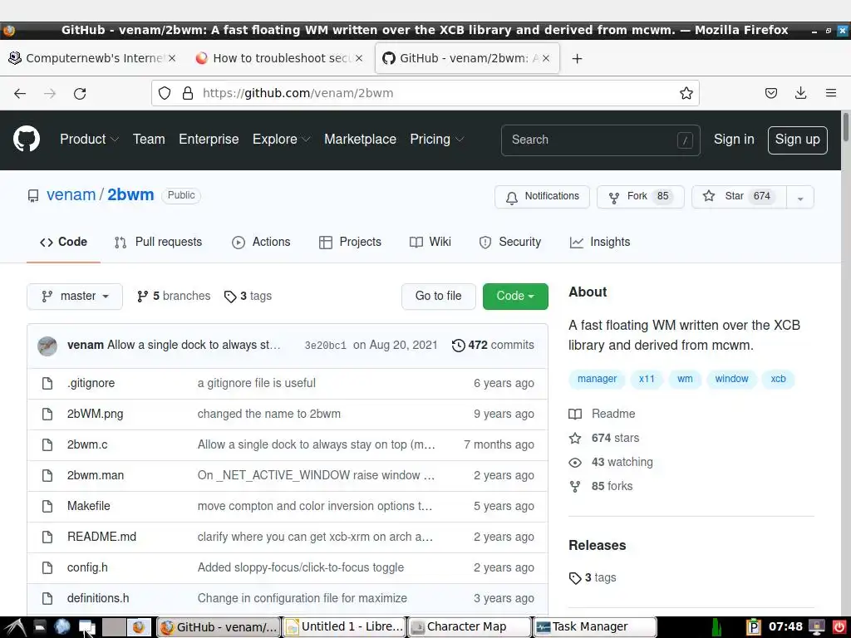Click the x11 topic tag
851x638 pixels.
[647, 379]
